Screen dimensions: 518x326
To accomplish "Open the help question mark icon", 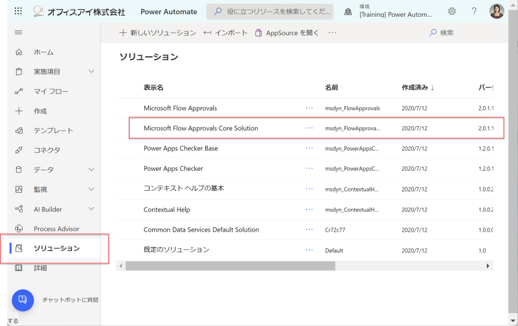I will click(474, 11).
